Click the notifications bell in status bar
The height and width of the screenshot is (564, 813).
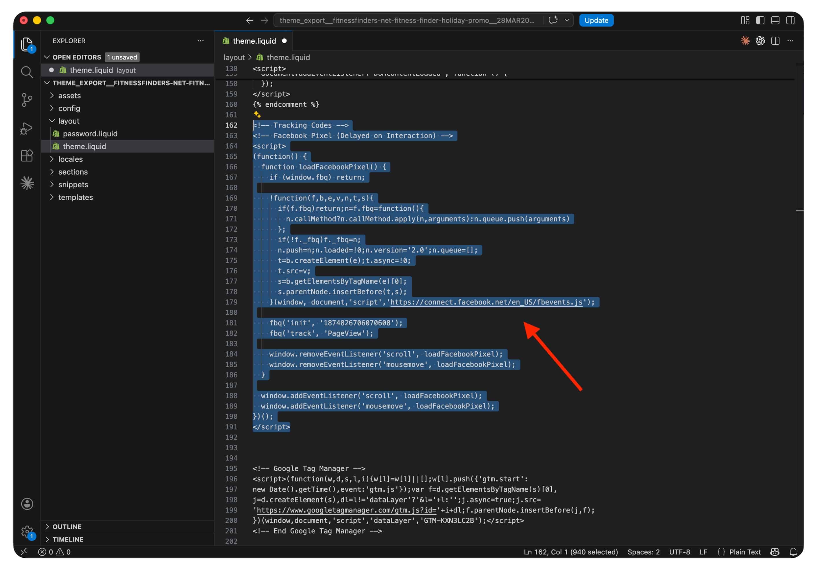pos(793,552)
